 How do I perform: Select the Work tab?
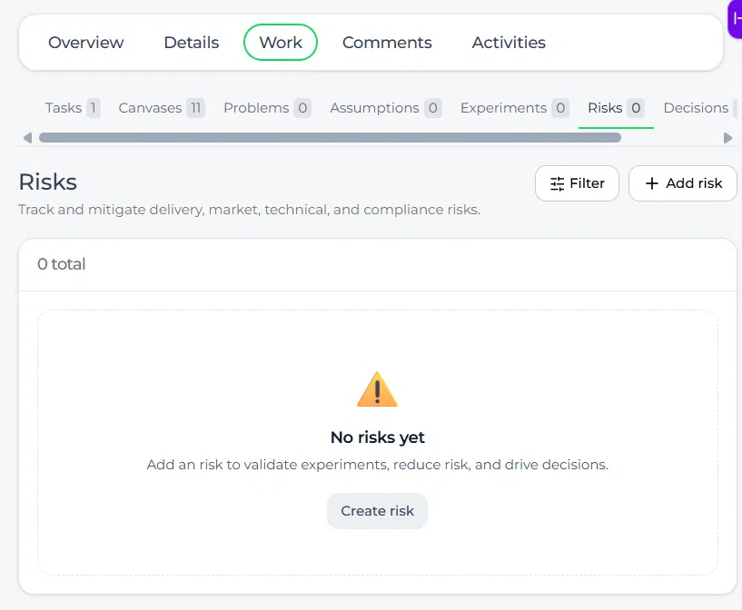click(x=281, y=43)
